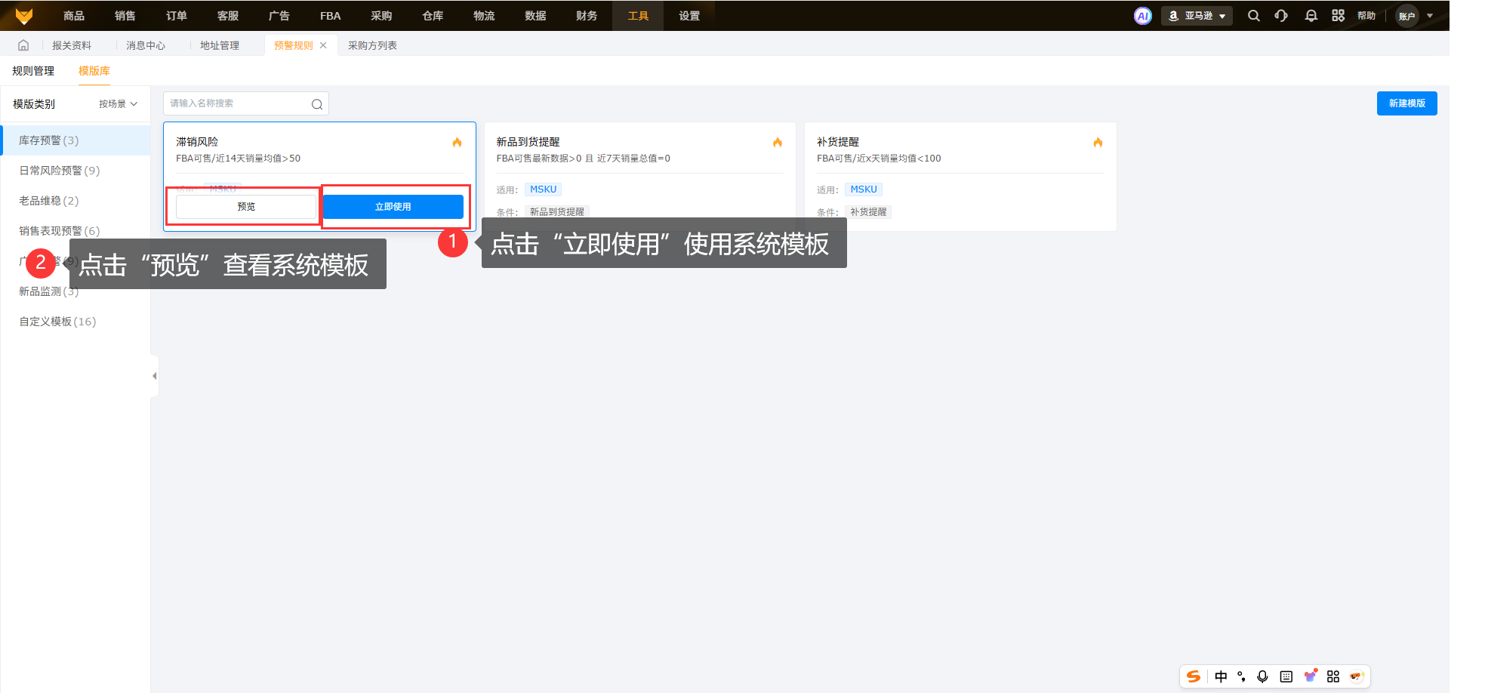Click 立即使用 on the 滞销风险 card
The image size is (1485, 693).
pyautogui.click(x=393, y=207)
